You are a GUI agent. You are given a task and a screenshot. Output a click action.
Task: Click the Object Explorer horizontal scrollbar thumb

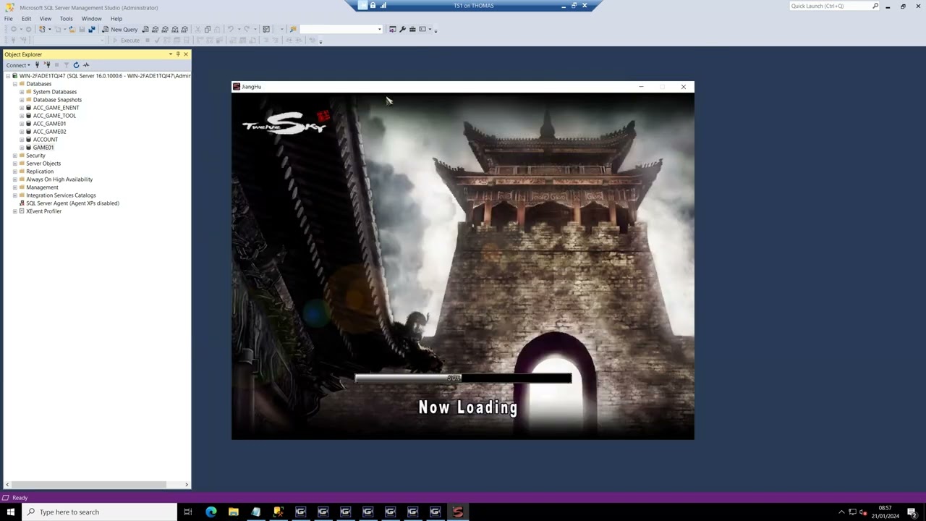point(89,485)
